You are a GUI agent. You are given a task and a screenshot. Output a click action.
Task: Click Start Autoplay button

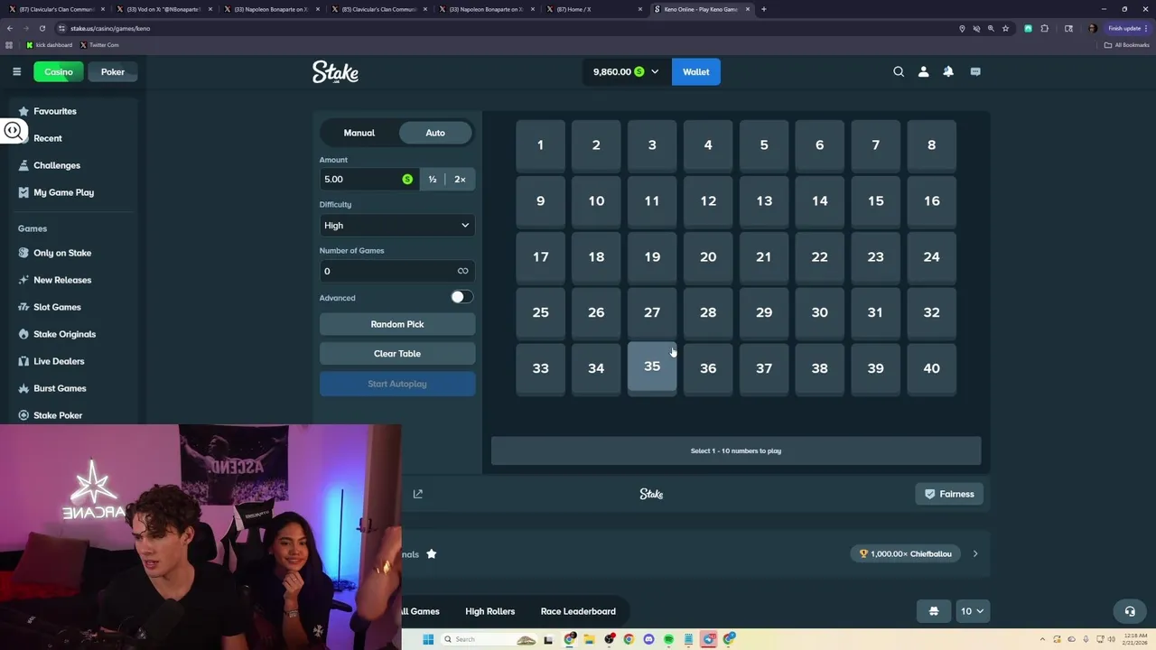(397, 384)
